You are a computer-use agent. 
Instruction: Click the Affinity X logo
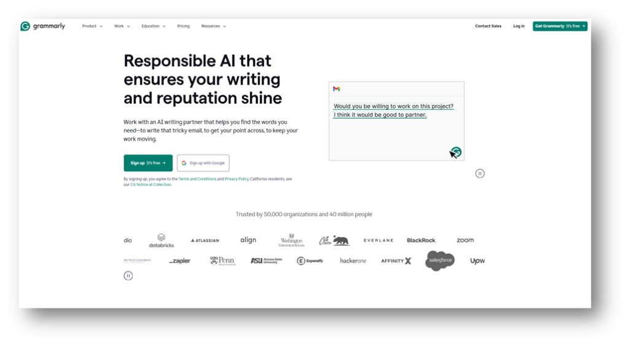(x=396, y=261)
